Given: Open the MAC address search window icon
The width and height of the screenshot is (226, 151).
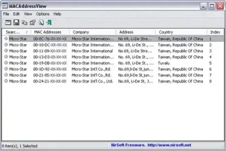Looking at the screenshot, I should 8,23.
